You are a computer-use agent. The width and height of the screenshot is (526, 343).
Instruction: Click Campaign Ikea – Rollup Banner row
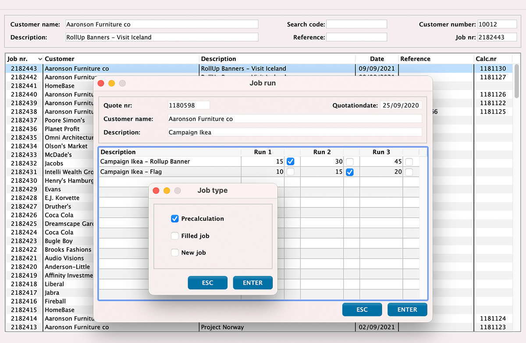(x=259, y=161)
